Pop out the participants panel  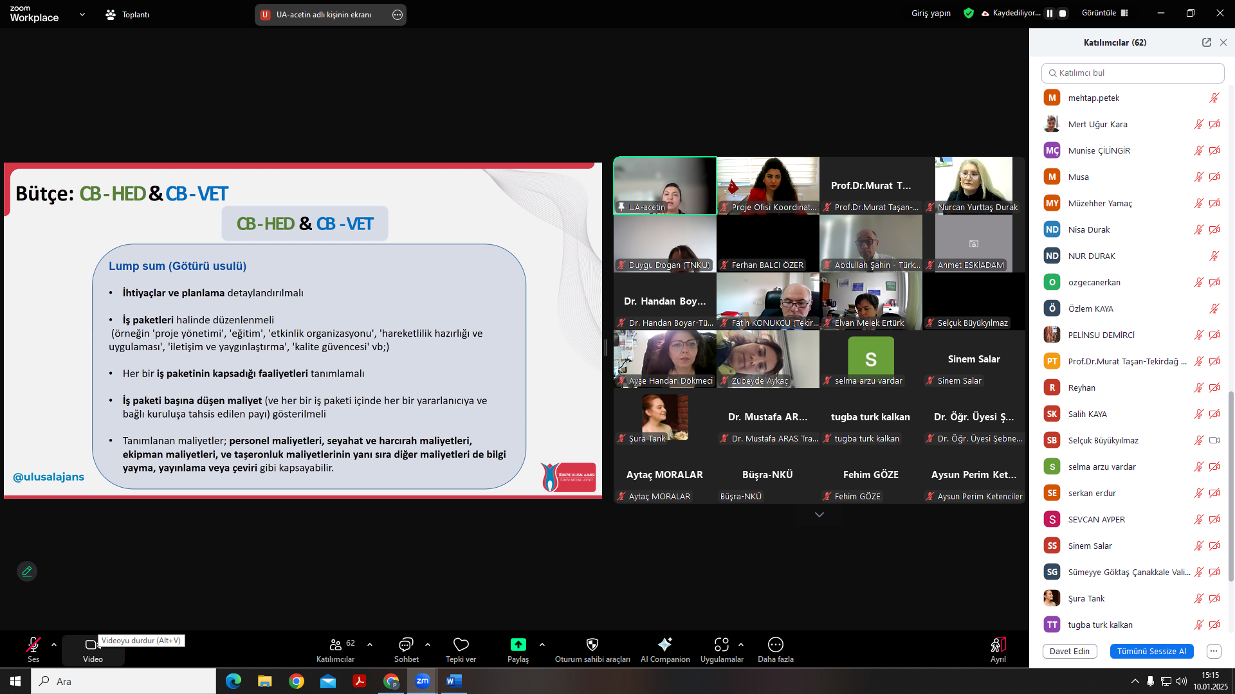(1207, 42)
